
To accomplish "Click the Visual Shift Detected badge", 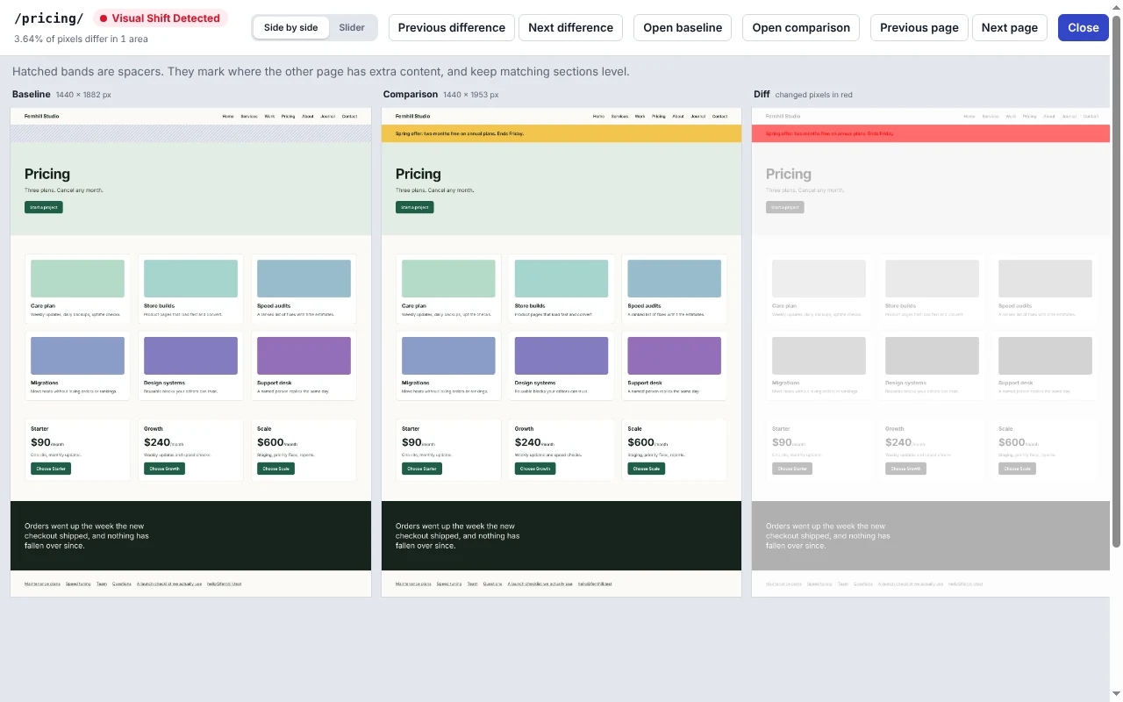I will point(161,18).
